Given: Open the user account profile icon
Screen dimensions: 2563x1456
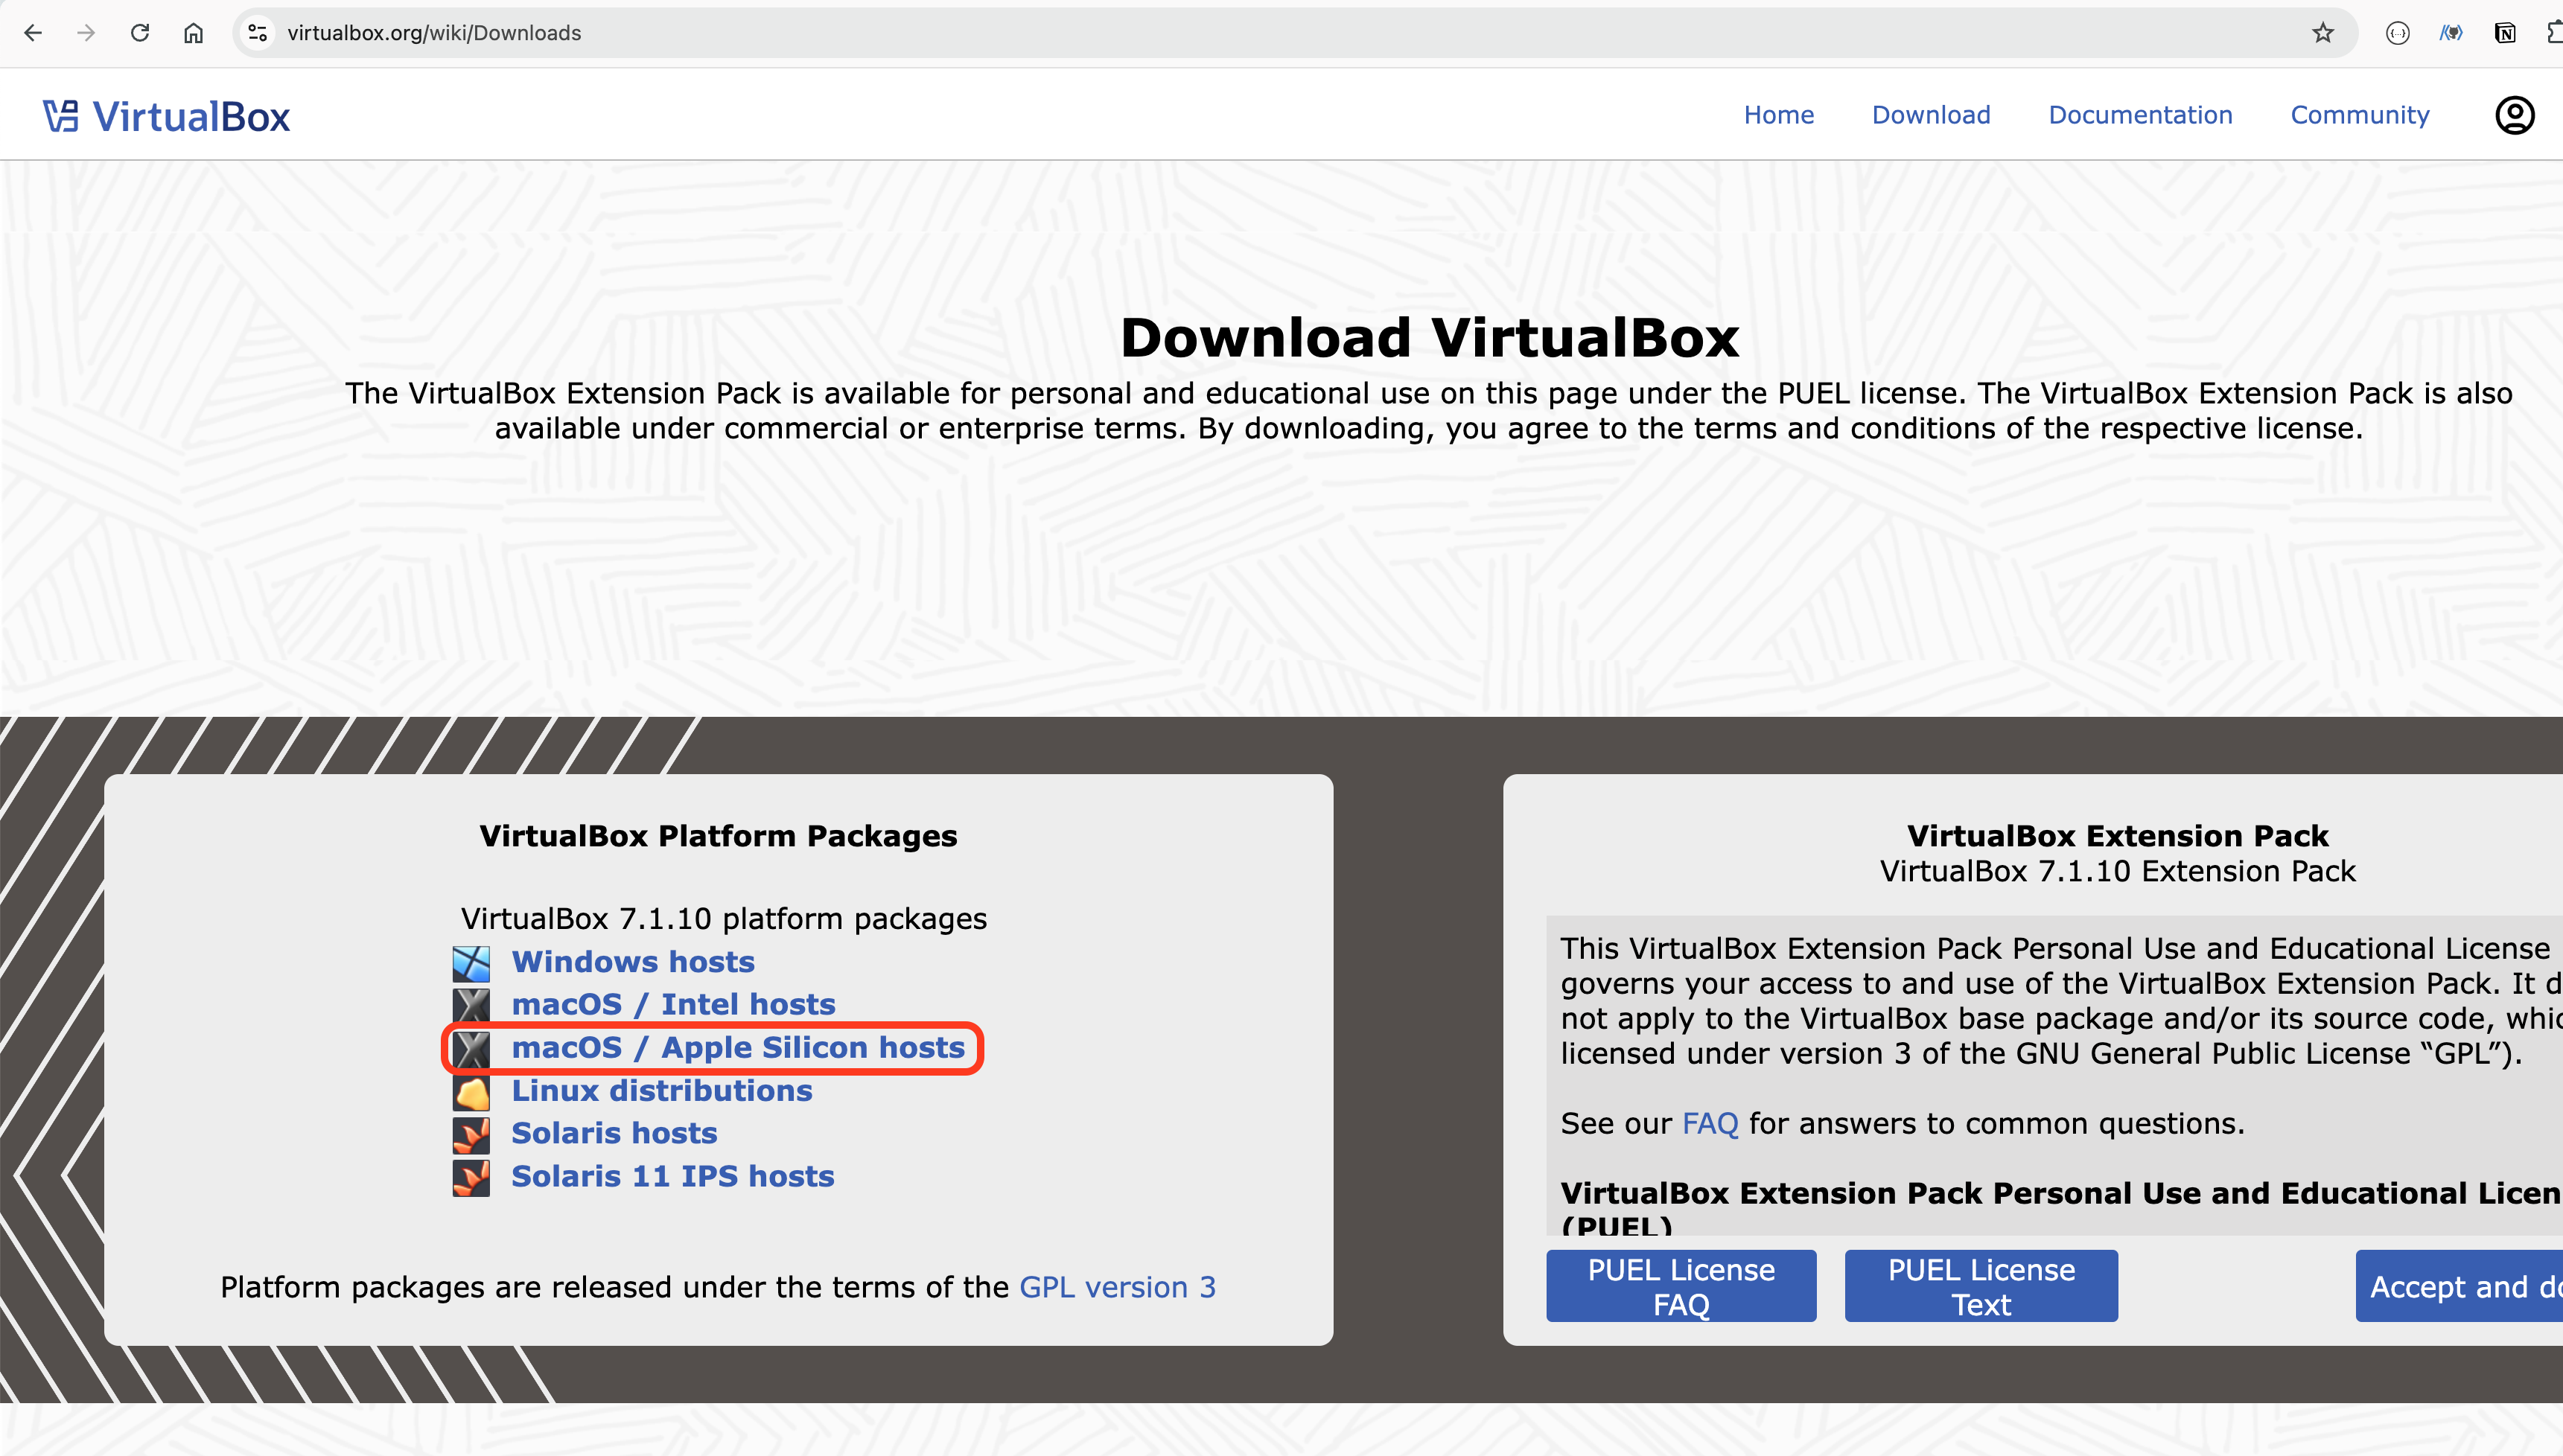Looking at the screenshot, I should tap(2514, 115).
